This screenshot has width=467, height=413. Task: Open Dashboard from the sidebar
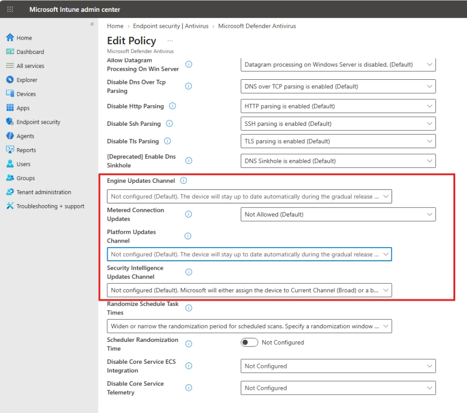tap(31, 52)
